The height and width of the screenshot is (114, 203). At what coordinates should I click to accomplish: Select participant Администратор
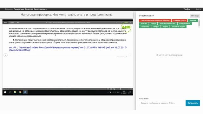click(180, 20)
